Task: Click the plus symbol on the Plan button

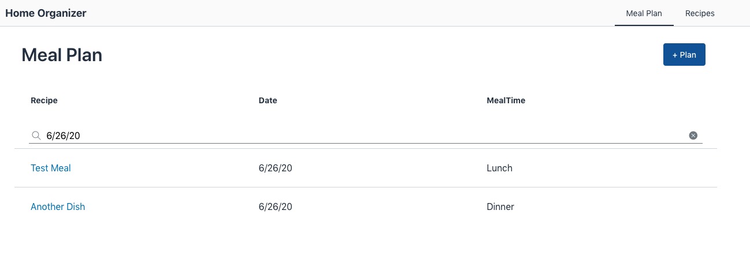Action: pos(675,55)
